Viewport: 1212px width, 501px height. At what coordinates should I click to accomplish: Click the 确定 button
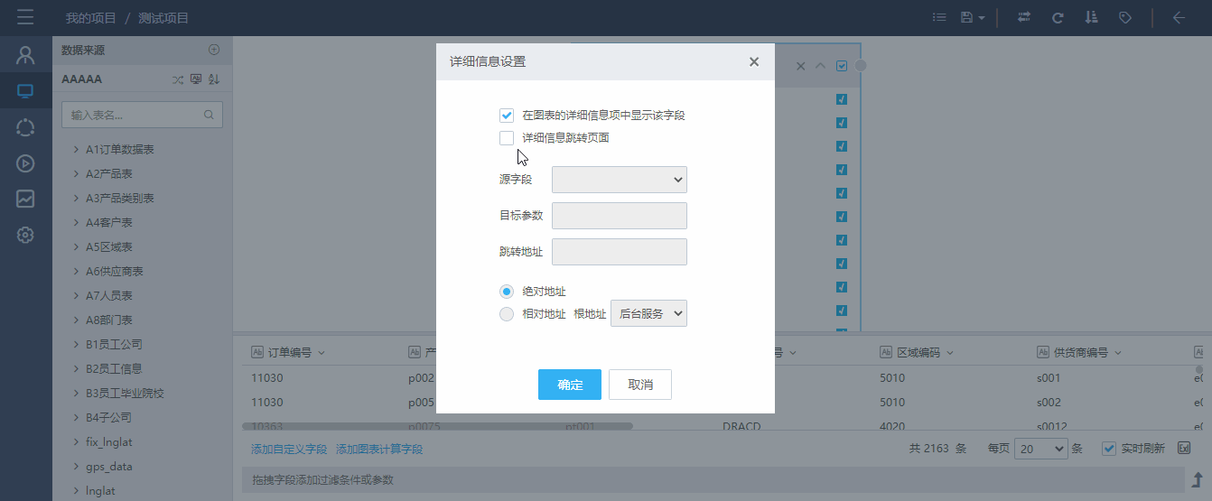tap(570, 385)
